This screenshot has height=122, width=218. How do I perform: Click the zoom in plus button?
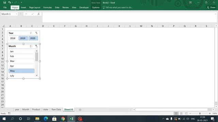[x=210, y=114]
